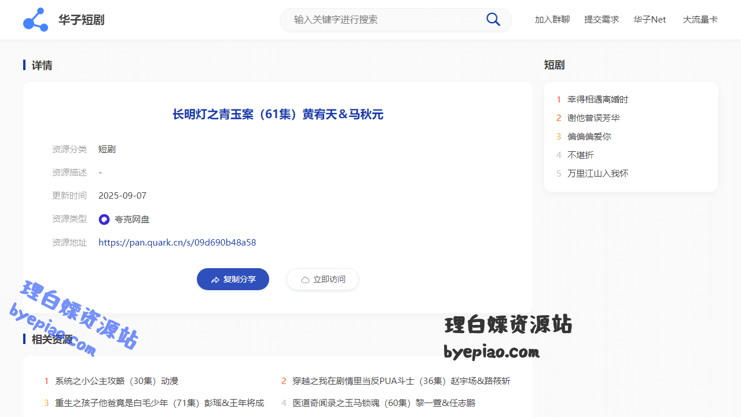Click the update date 2025-09-07
The image size is (741, 417).
point(122,196)
